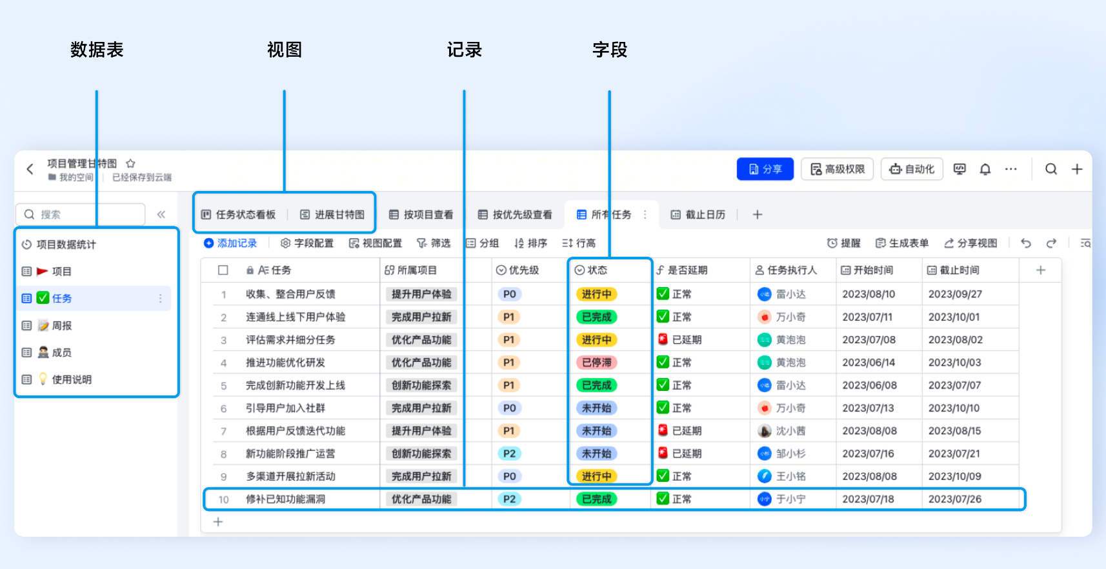This screenshot has width=1106, height=569.
Task: Click the undo arrow icon
Action: (1026, 243)
